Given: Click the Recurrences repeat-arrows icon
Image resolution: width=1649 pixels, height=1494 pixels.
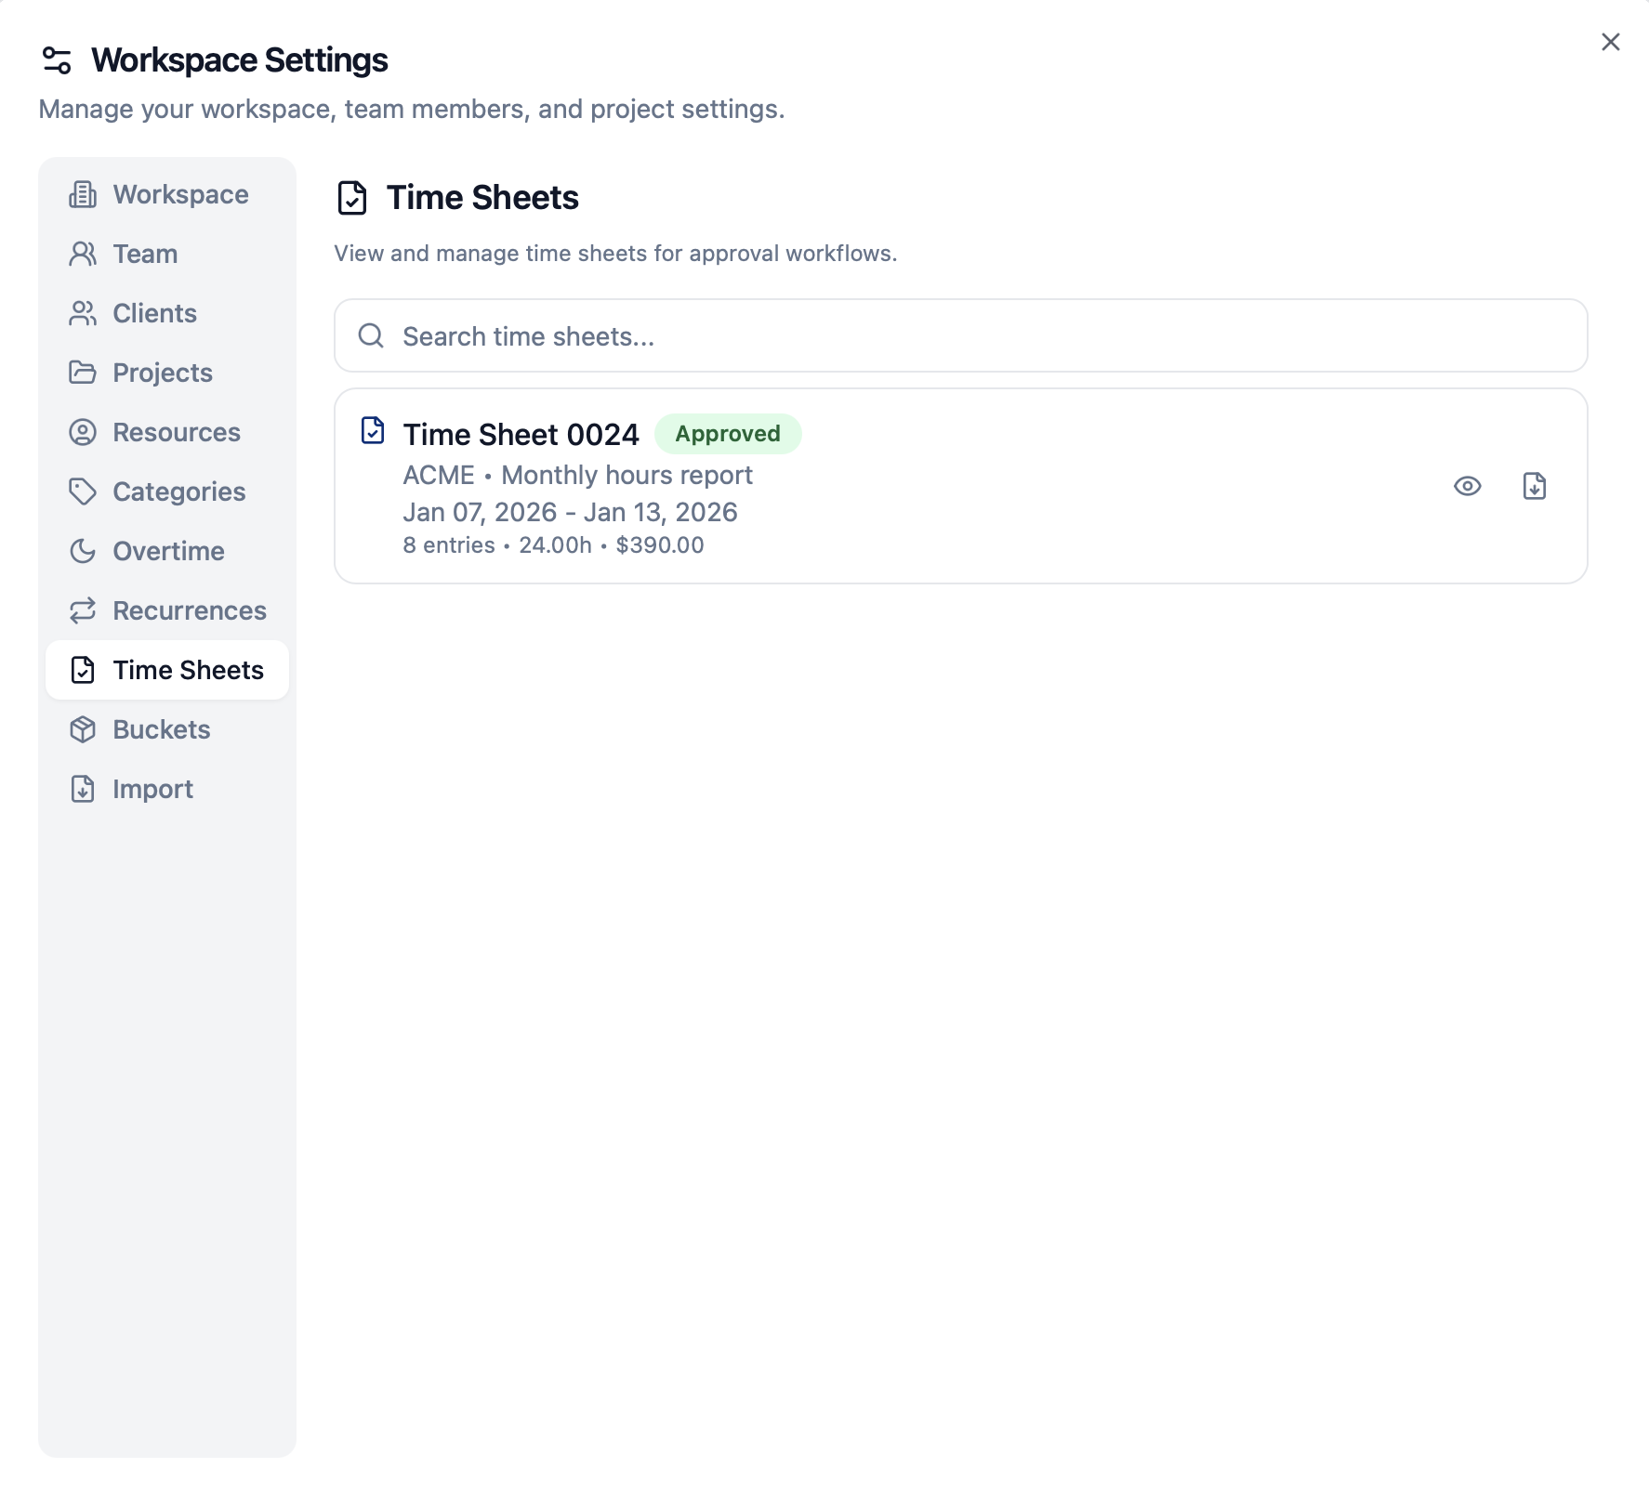Looking at the screenshot, I should point(83,610).
